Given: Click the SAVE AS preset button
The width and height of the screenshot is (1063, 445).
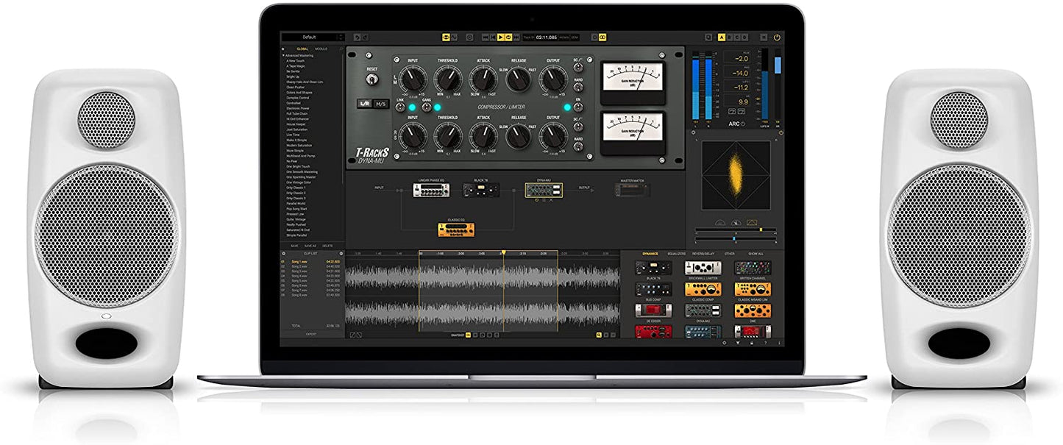Looking at the screenshot, I should (311, 246).
